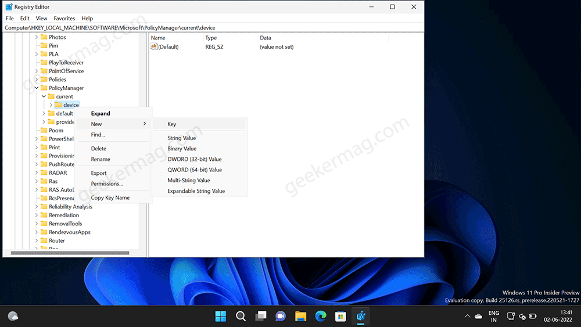
Task: Create a new String Value
Action: pyautogui.click(x=200, y=138)
